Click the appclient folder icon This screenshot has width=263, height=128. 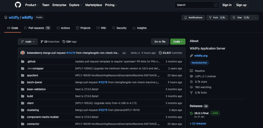23,76
